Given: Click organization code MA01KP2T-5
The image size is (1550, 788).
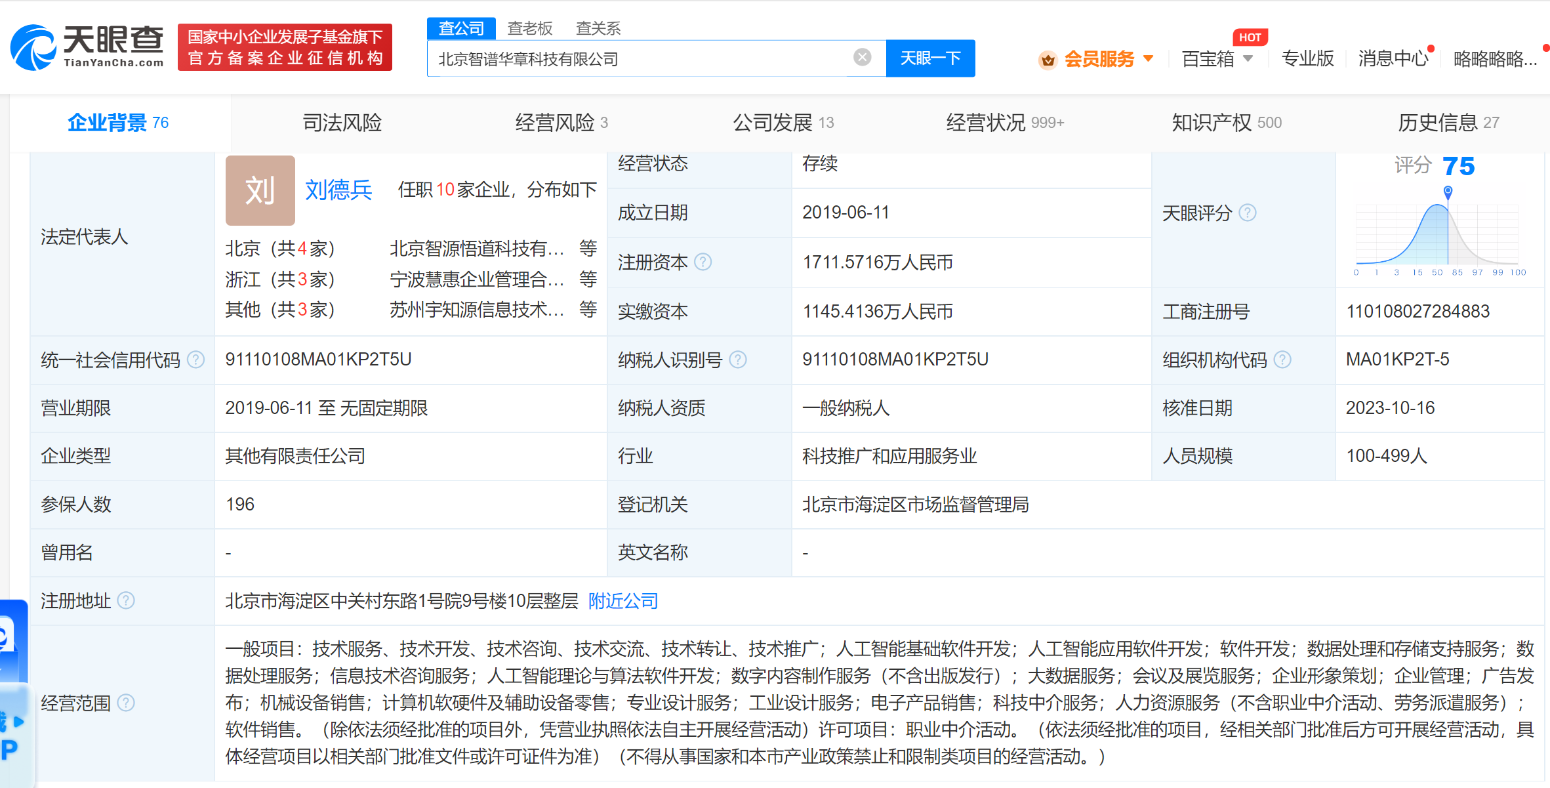Looking at the screenshot, I should click(x=1397, y=360).
